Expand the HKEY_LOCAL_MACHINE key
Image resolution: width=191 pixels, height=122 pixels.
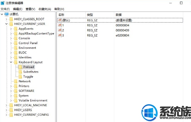coord(6,105)
